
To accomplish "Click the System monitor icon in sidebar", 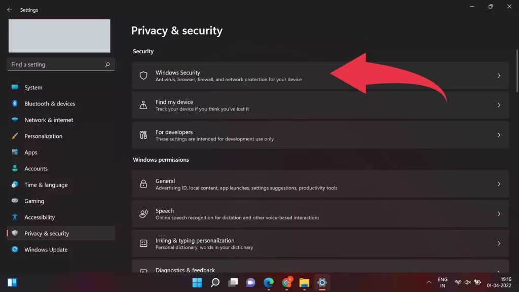I will pyautogui.click(x=15, y=87).
